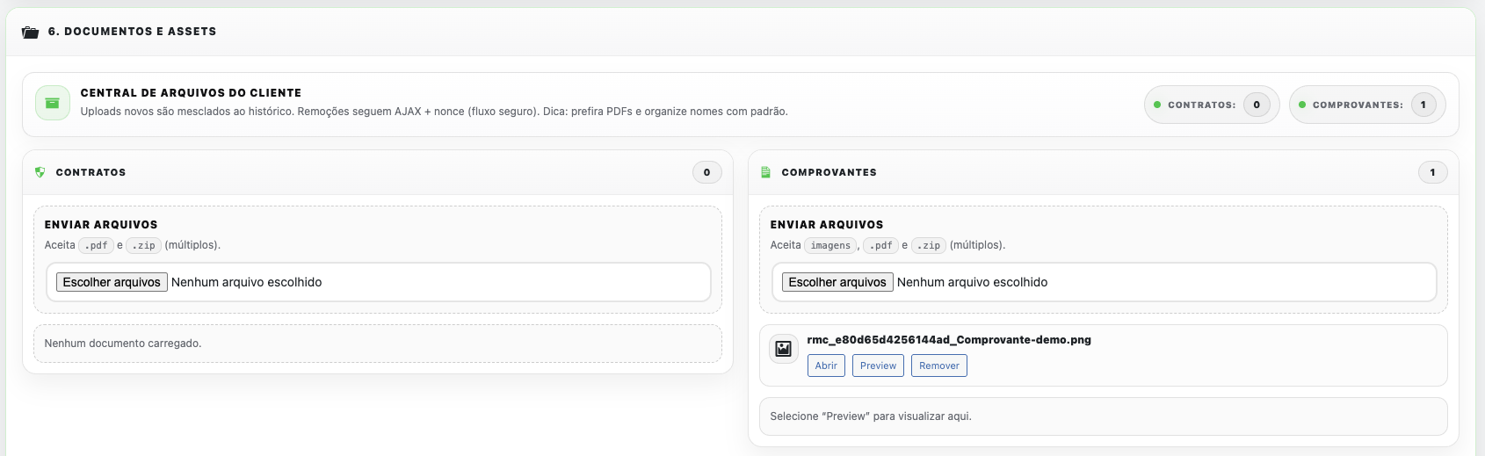The image size is (1485, 456).
Task: Click the green dot in top Contratos pill
Action: tap(1157, 105)
